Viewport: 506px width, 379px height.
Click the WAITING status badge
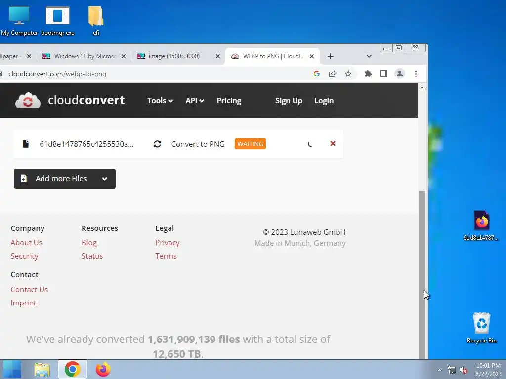pos(250,144)
